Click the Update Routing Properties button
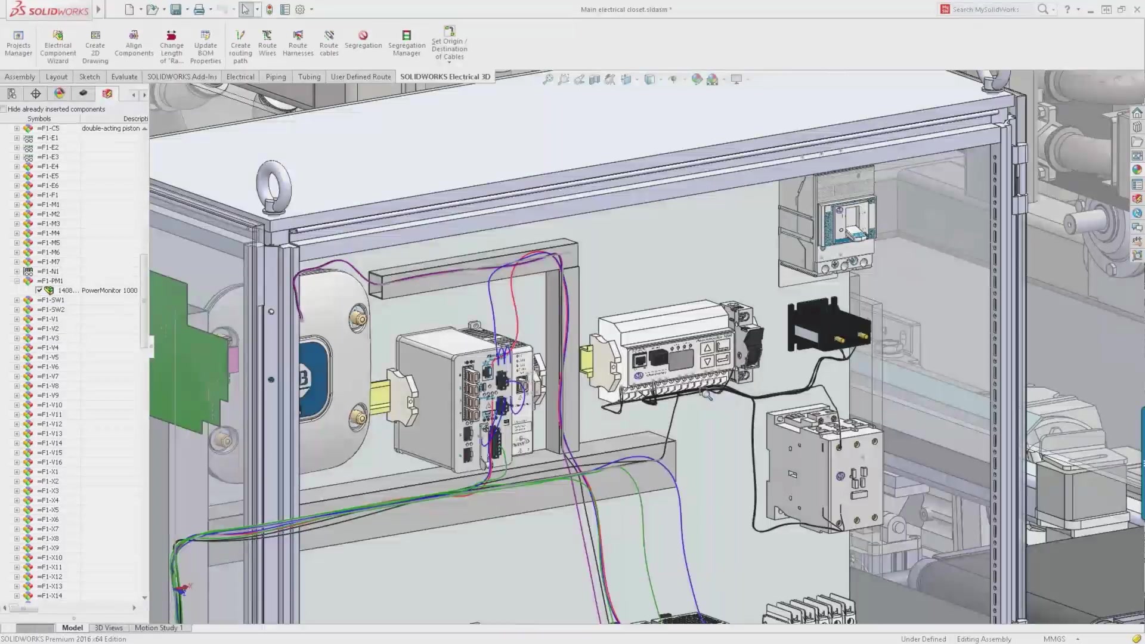The image size is (1145, 644). [x=205, y=44]
